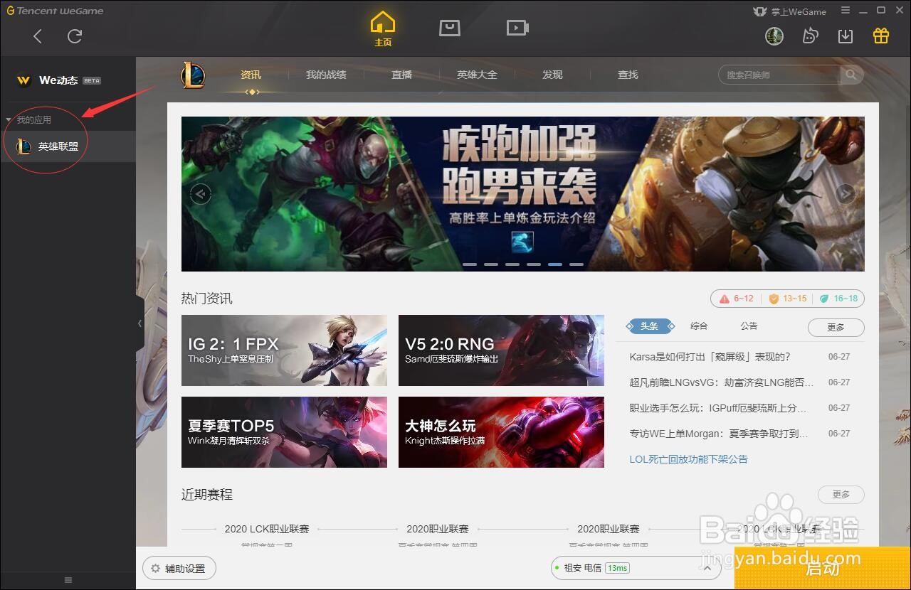Click the search magnifier button
This screenshot has height=590, width=911.
(x=851, y=75)
